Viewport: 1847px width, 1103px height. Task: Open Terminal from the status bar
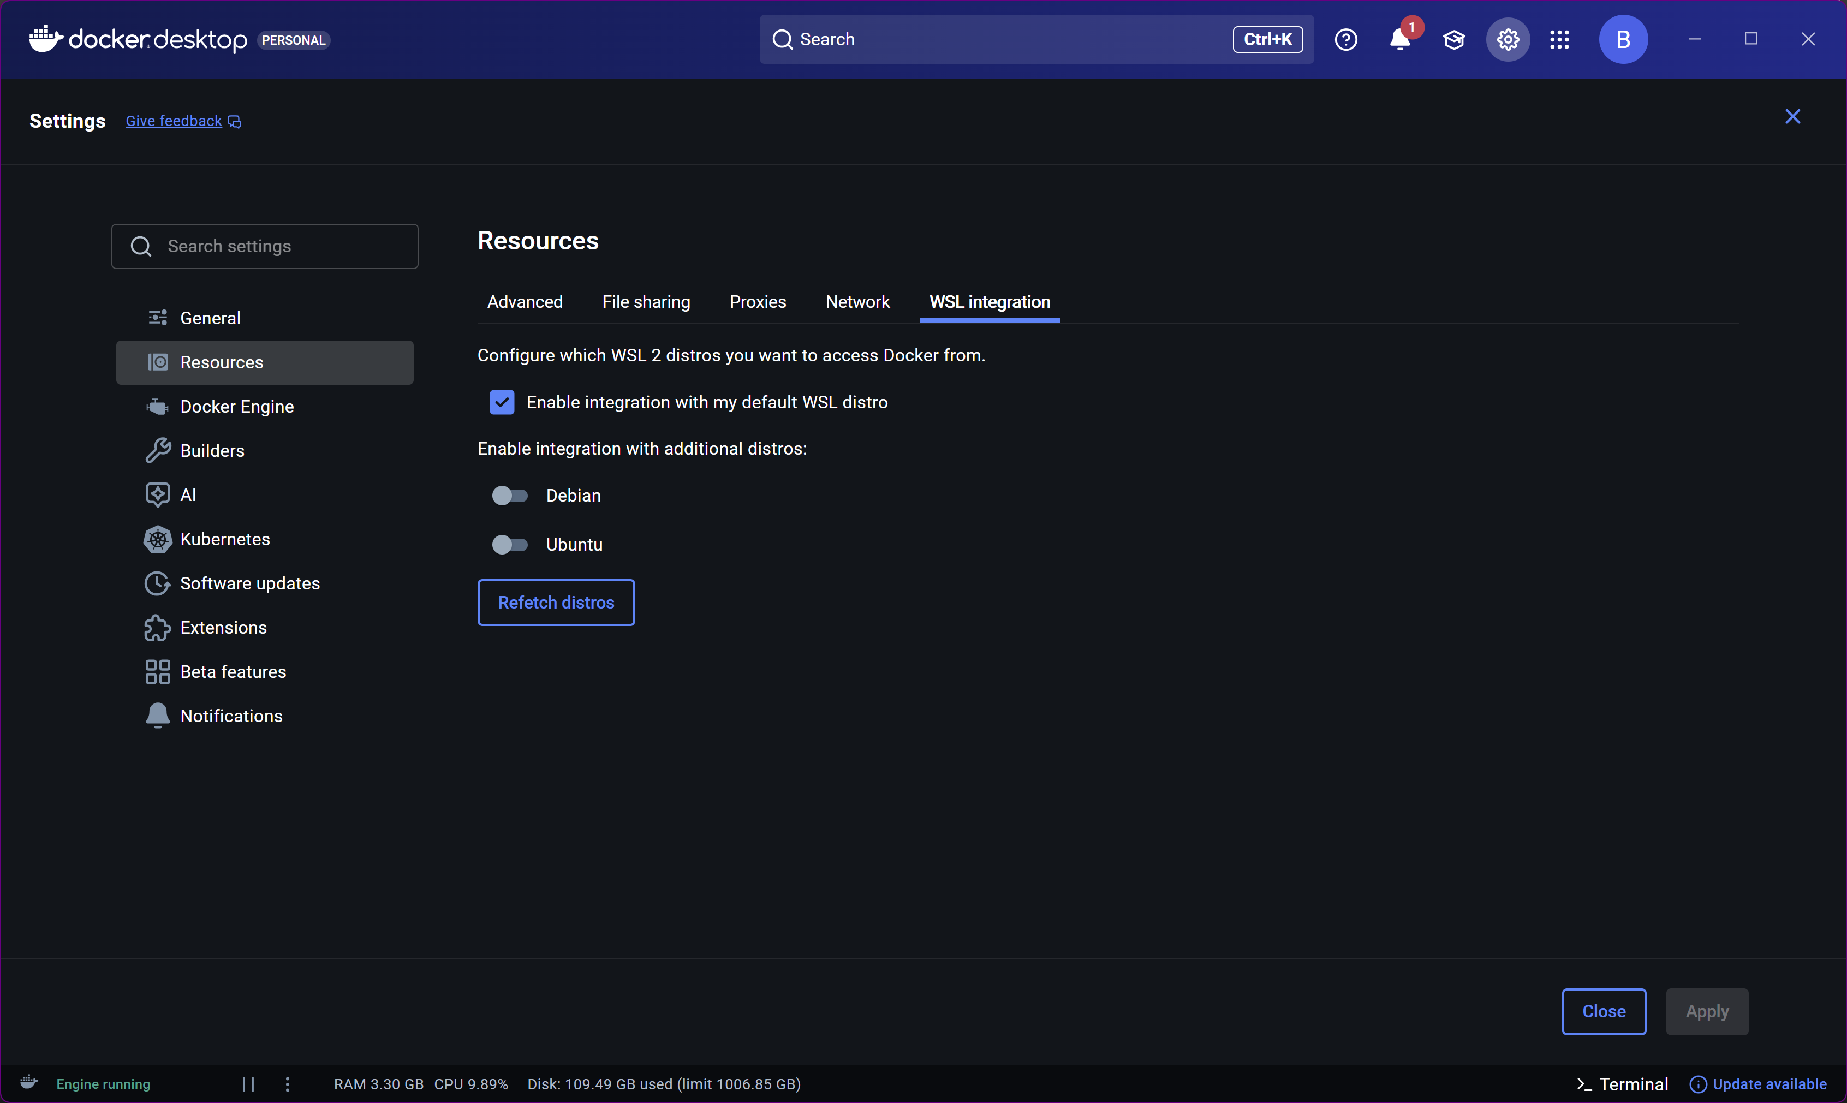tap(1623, 1084)
